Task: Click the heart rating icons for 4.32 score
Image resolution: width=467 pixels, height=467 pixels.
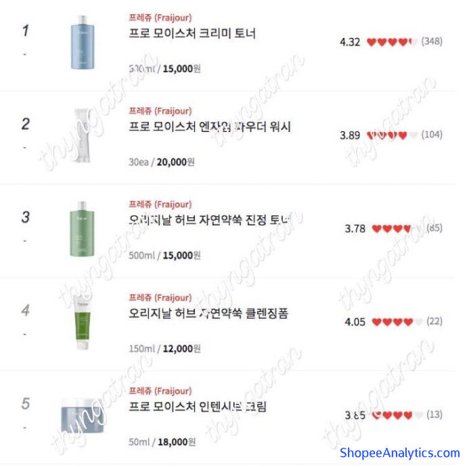Action: 391,42
